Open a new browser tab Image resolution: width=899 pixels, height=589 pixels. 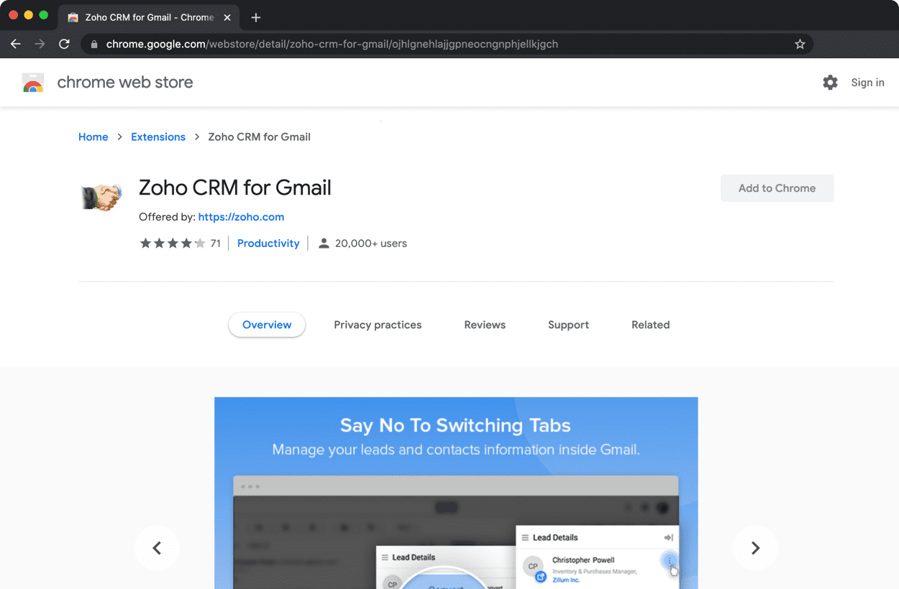(x=255, y=17)
